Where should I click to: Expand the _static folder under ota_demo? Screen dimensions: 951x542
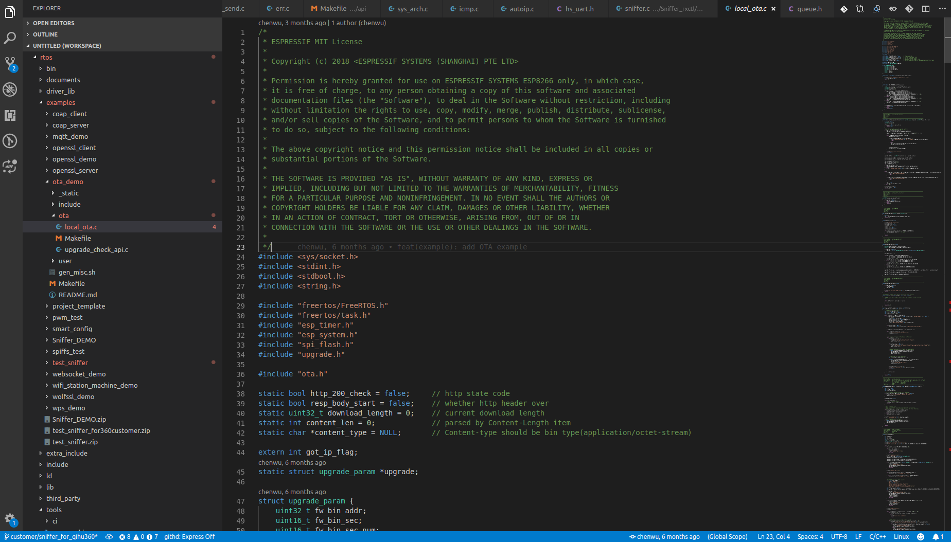click(x=122, y=193)
